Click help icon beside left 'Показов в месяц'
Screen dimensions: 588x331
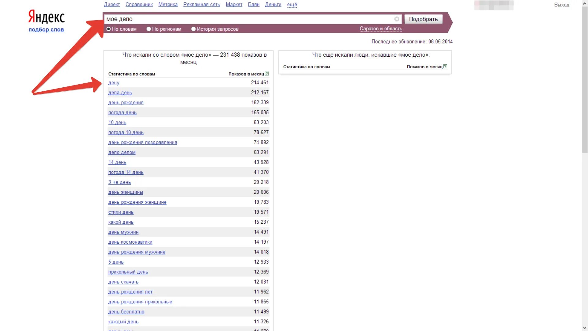pyautogui.click(x=267, y=74)
